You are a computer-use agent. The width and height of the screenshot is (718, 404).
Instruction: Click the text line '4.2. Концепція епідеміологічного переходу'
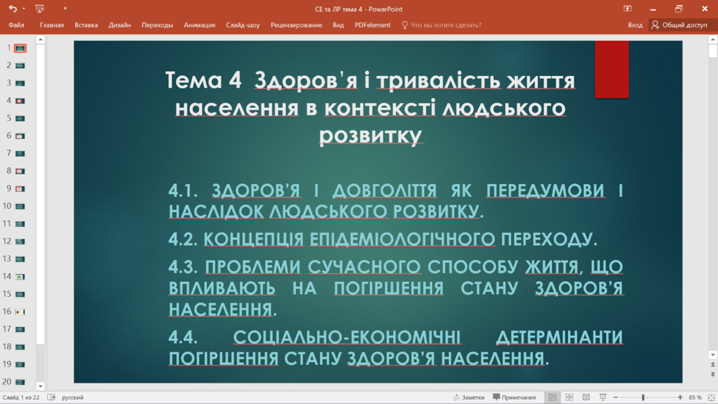[x=383, y=239]
